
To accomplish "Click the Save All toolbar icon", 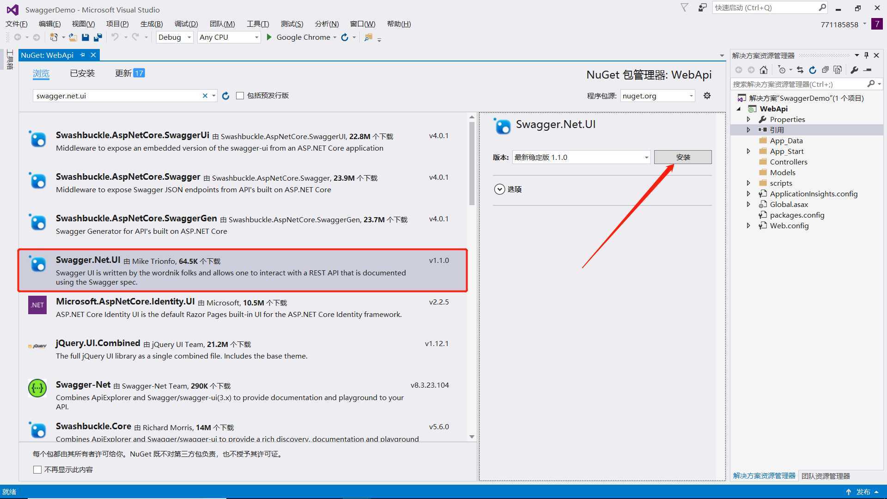I will click(97, 37).
